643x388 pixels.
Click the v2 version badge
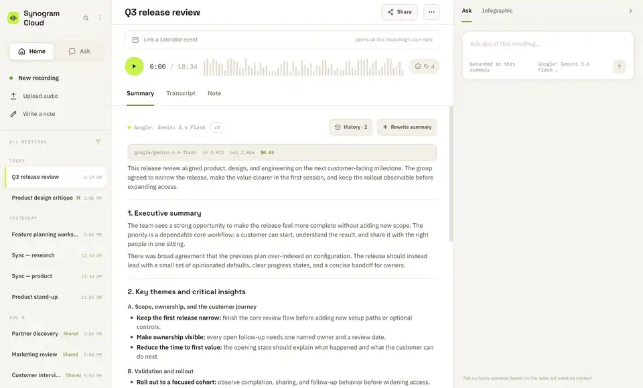coord(217,127)
